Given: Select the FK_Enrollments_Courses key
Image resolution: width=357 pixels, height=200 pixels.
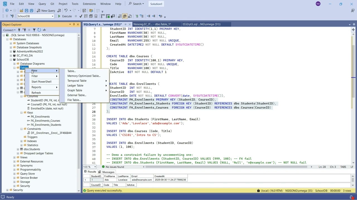Looking at the screenshot, I should (45, 121).
